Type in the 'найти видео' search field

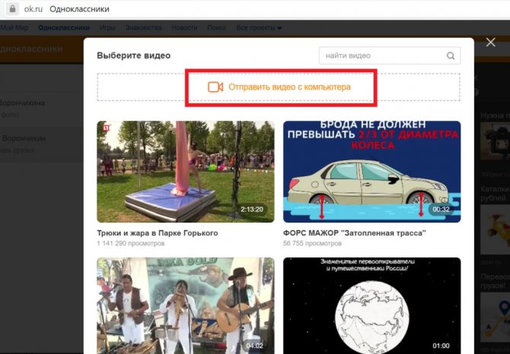(x=389, y=55)
